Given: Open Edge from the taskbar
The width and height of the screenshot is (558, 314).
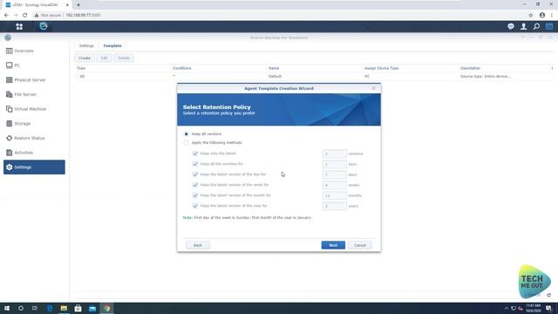Looking at the screenshot, I should point(50,308).
